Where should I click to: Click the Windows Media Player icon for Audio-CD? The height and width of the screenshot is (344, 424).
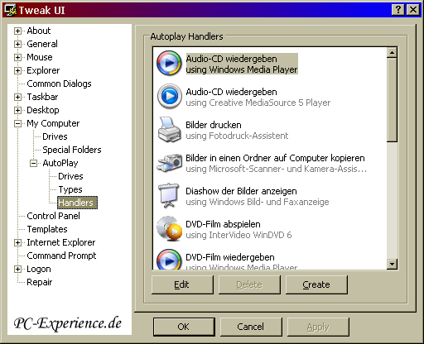point(169,63)
